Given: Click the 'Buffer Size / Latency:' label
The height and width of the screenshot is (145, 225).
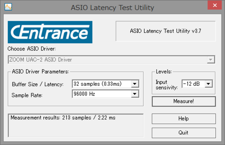Looking at the screenshot, I should pos(38,84).
